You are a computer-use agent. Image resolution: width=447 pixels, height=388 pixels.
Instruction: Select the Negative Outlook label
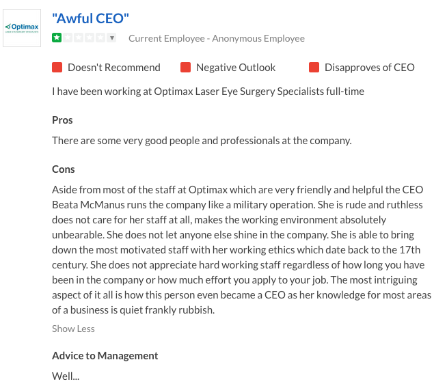[236, 68]
